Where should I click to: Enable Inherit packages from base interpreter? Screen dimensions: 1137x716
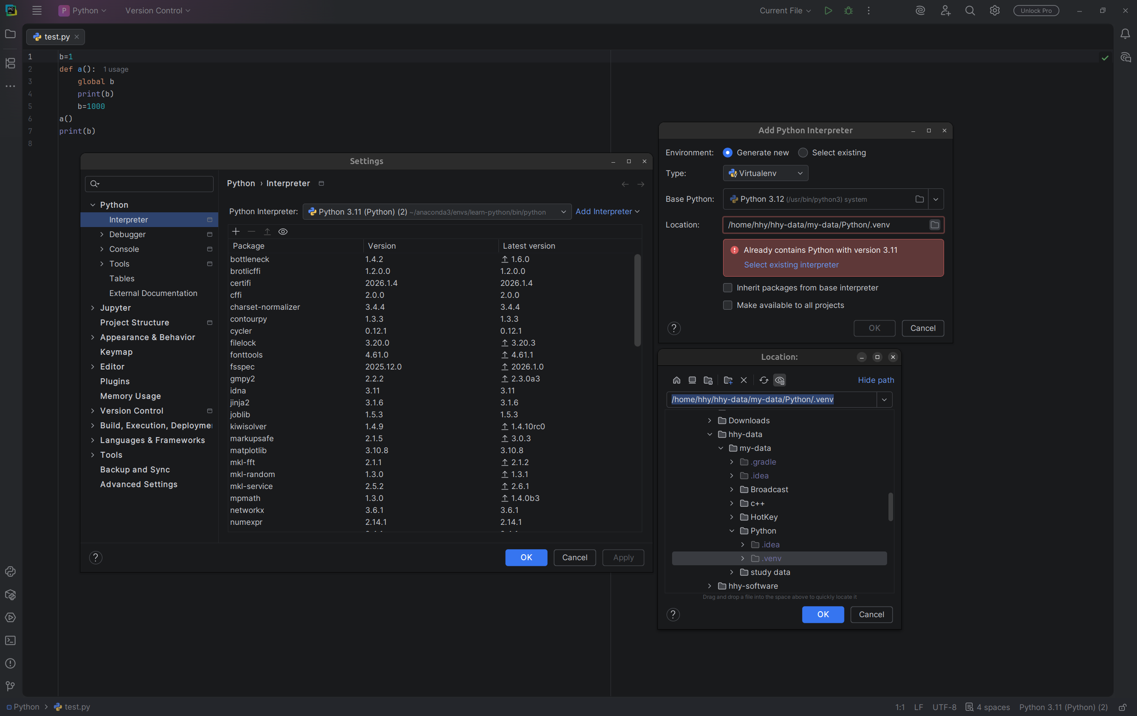click(x=728, y=288)
